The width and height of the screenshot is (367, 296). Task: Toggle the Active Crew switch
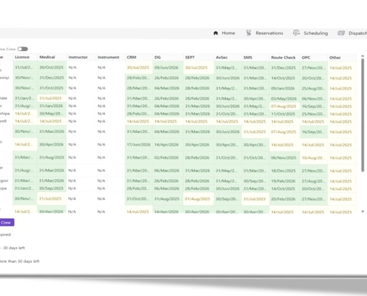coord(23,49)
